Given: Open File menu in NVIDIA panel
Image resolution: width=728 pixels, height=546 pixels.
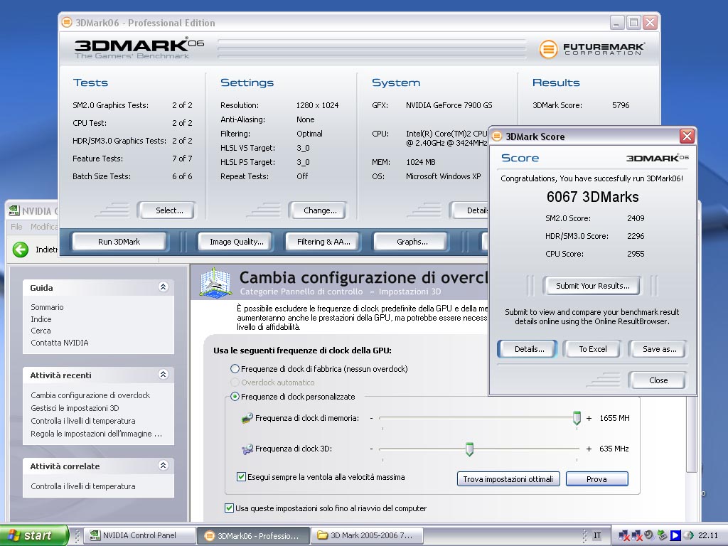Looking at the screenshot, I should 16,227.
